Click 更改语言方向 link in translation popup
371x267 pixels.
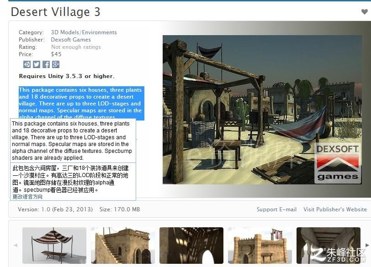pyautogui.click(x=27, y=197)
